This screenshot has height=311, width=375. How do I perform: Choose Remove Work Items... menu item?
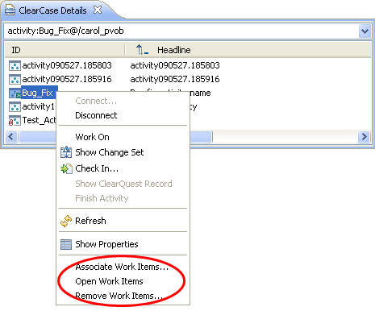[119, 296]
